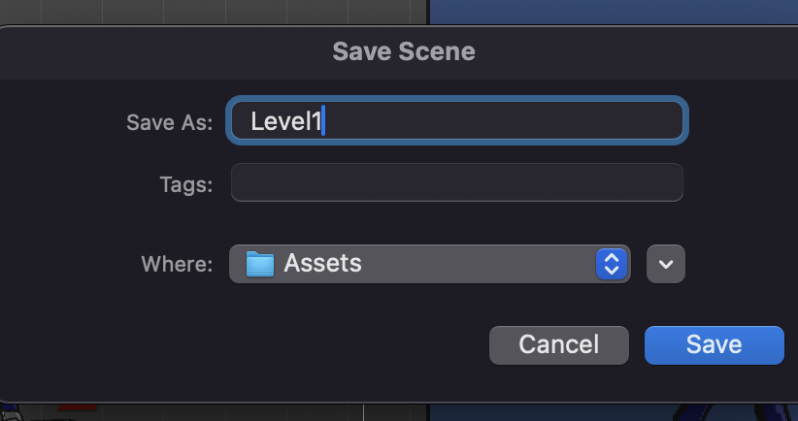
Task: Expand the full file browser chevron
Action: (x=665, y=263)
